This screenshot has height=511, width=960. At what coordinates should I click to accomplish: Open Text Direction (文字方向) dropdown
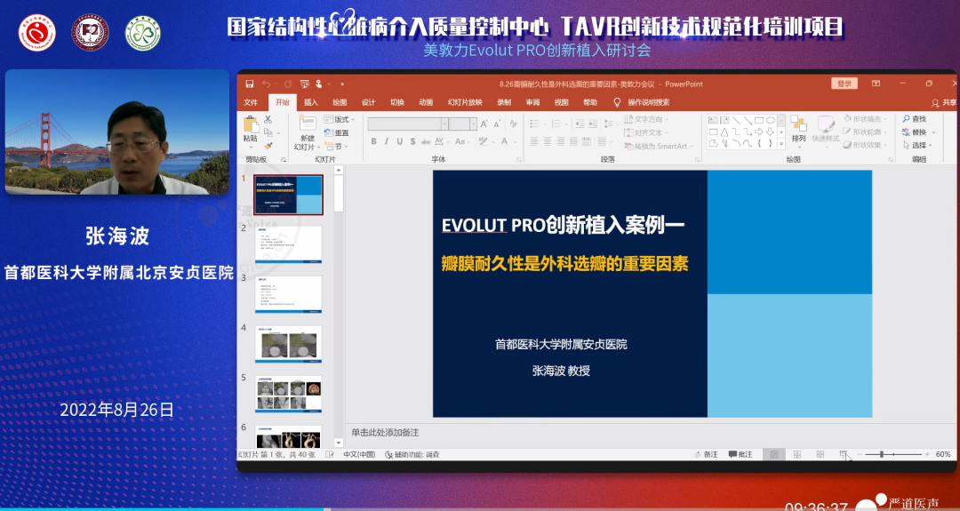tap(646, 119)
